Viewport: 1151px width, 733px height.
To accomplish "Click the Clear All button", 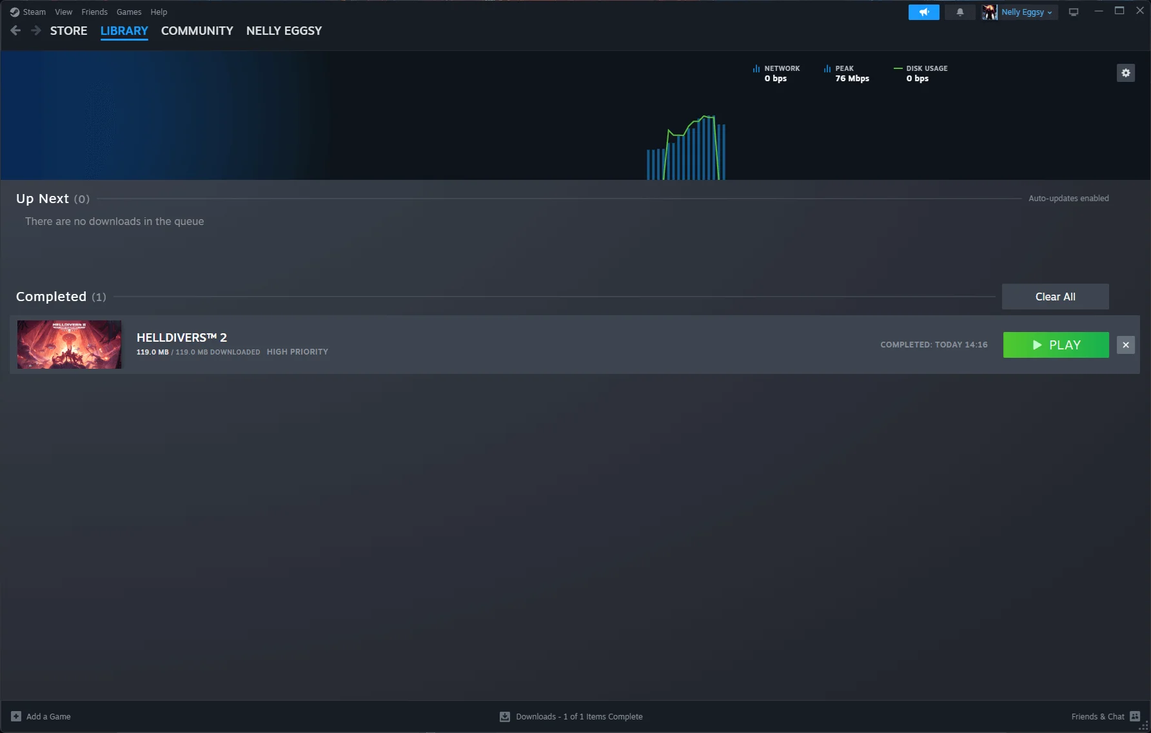I will [x=1055, y=297].
